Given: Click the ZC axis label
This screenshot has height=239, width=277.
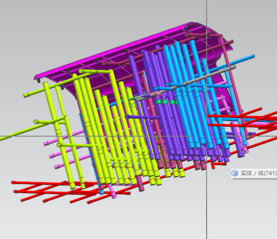Looking at the screenshot, I should pyautogui.click(x=149, y=65).
